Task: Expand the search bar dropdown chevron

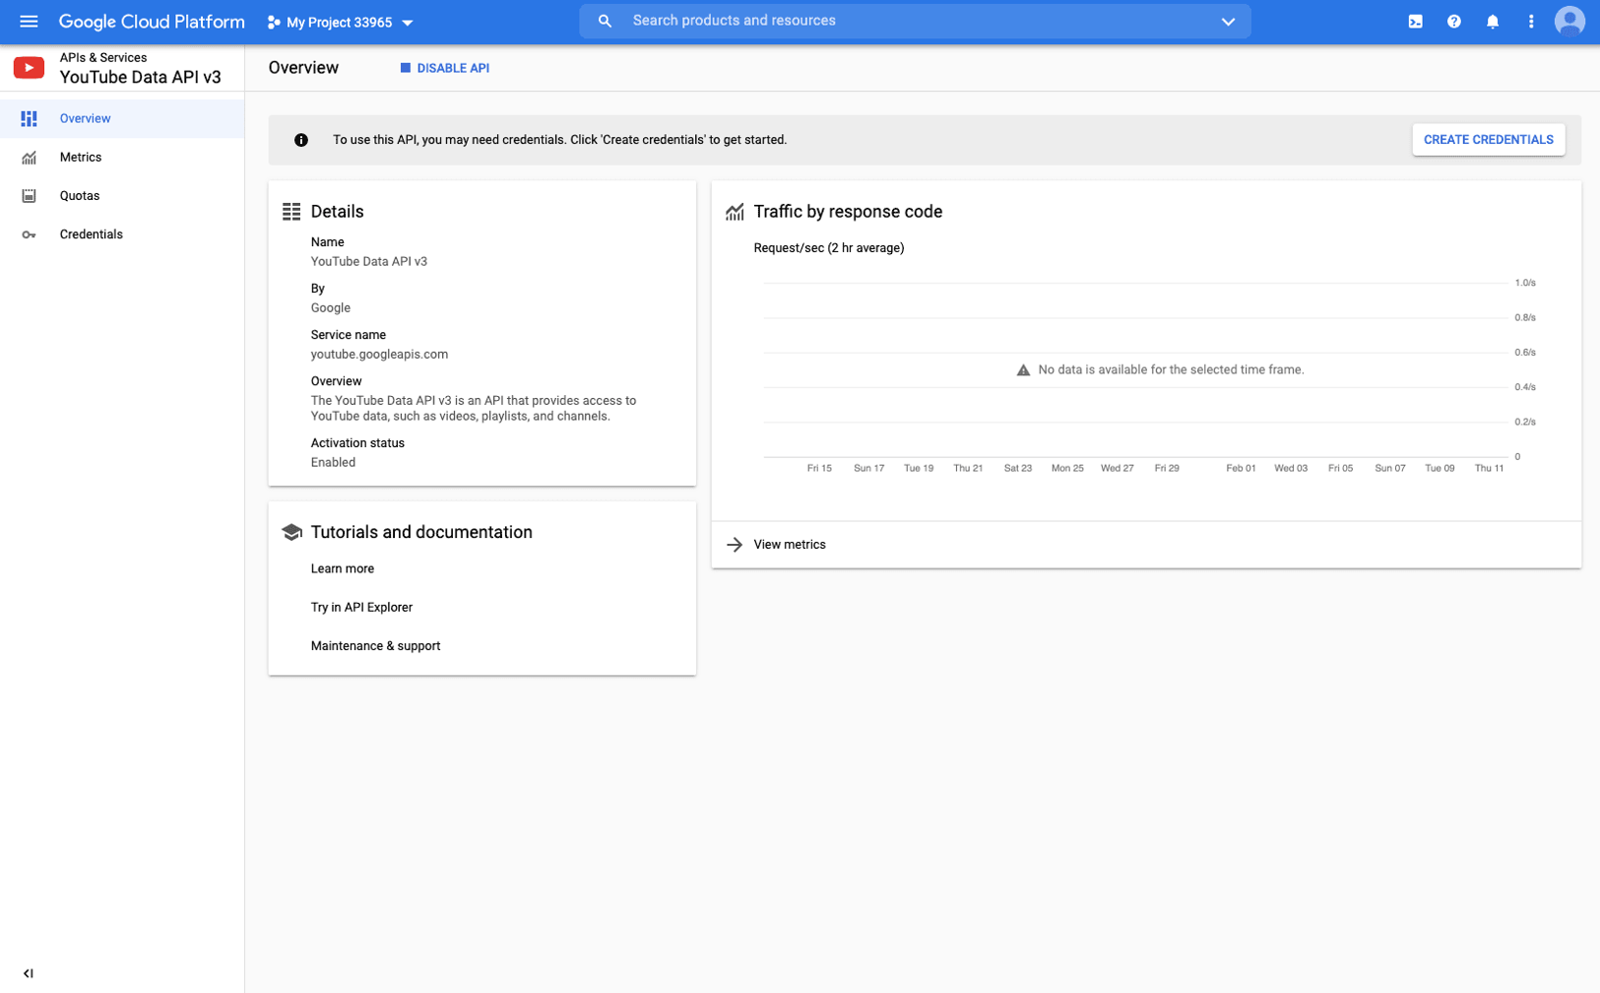Action: 1228,21
